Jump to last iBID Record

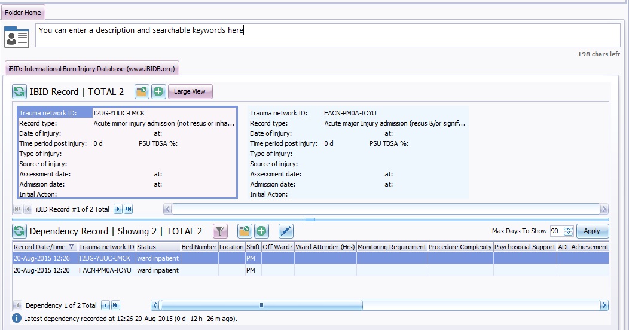(128, 209)
